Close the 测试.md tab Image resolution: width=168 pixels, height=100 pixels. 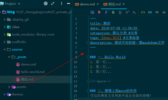click(124, 4)
